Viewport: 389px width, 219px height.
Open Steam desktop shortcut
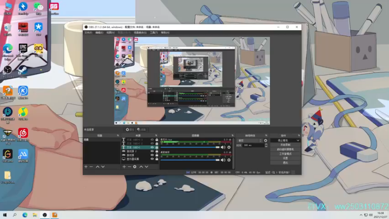23,72
